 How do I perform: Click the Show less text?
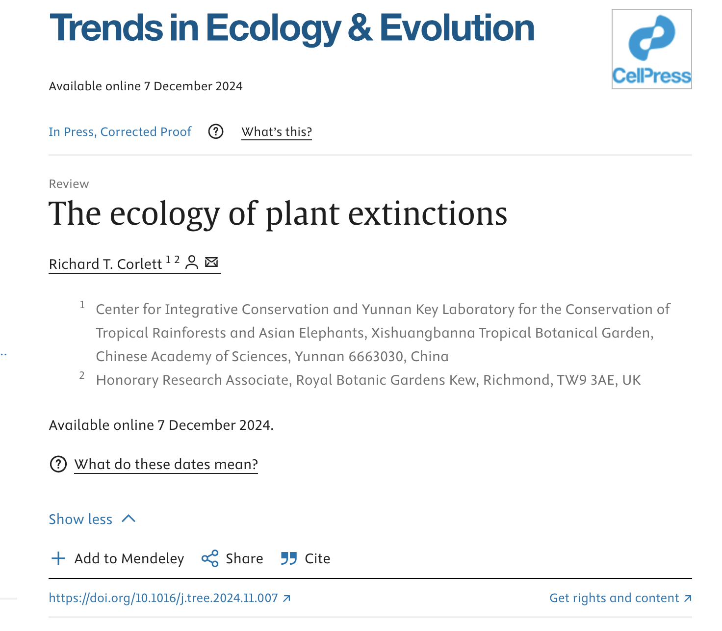[80, 519]
